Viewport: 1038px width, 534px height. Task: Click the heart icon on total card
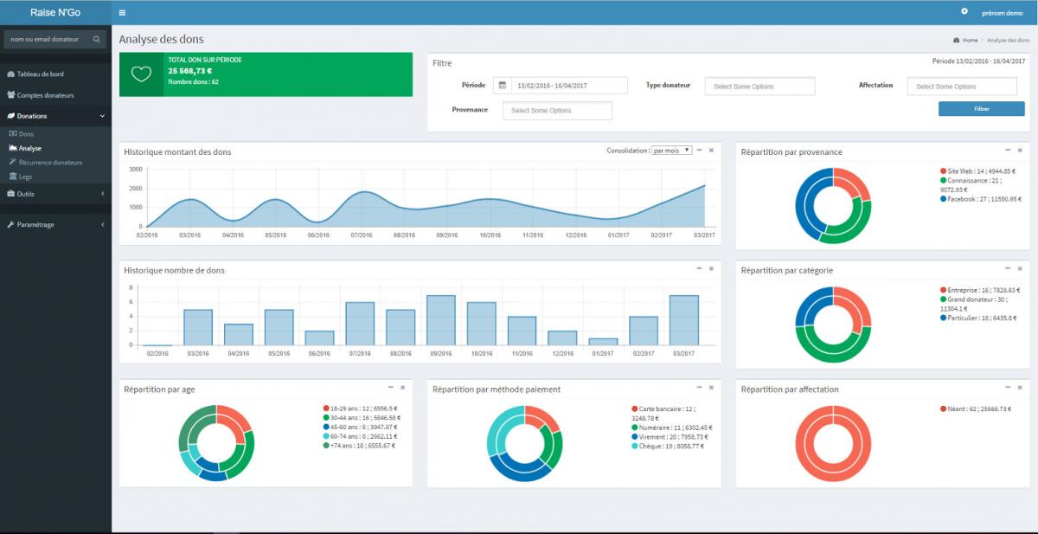point(141,74)
